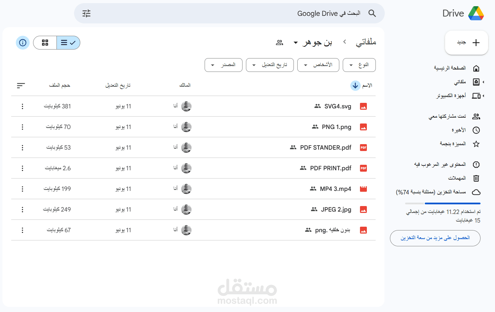Viewport: 495px width, 312px height.
Task: Open the النوع (Type) filter dropdown
Action: (359, 65)
